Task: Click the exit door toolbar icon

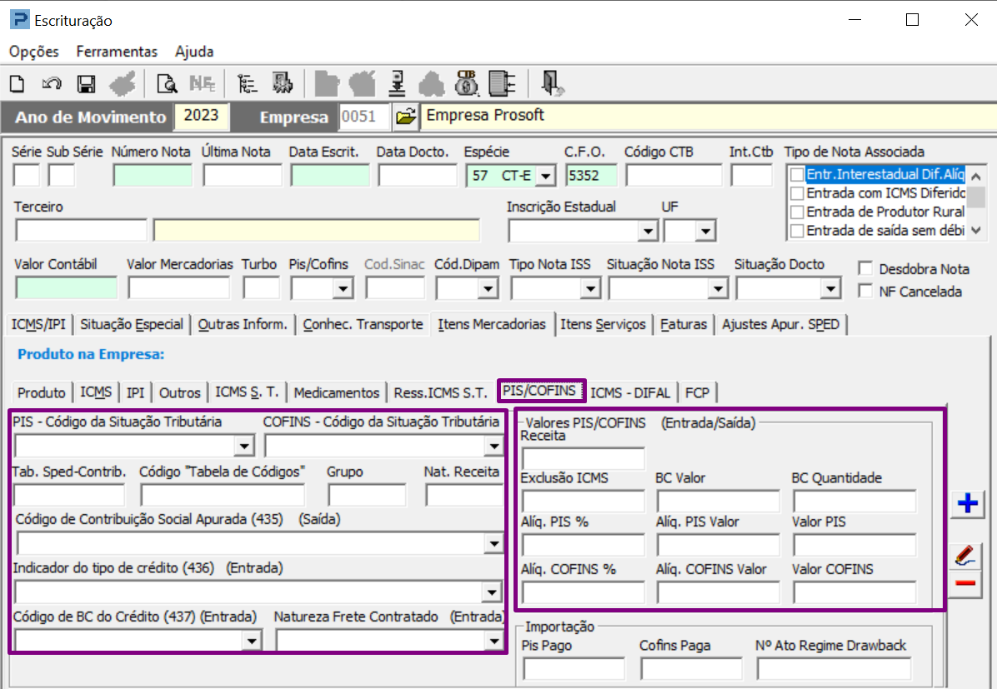Action: pos(552,82)
